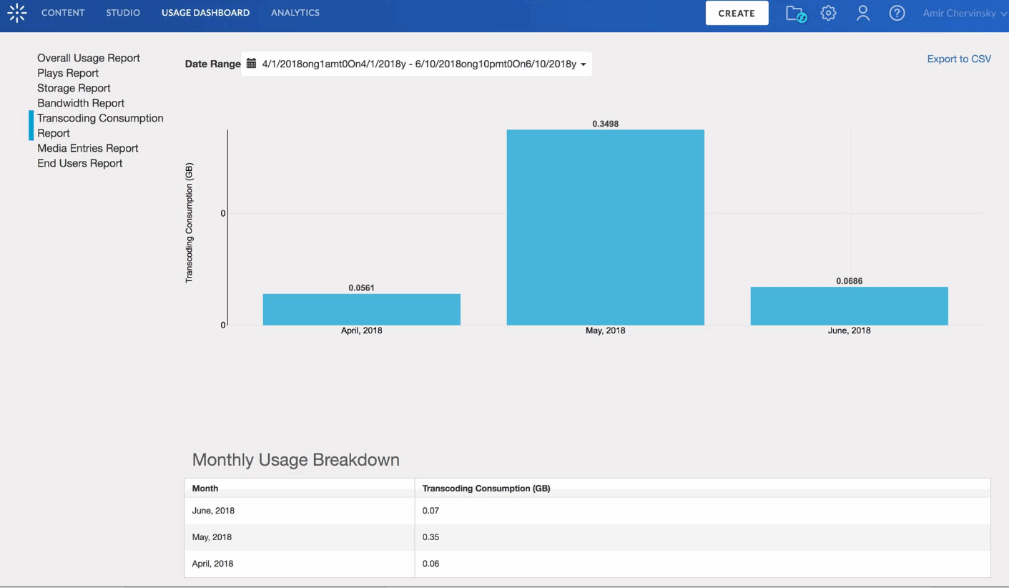
Task: Click the calendar icon in Date Range
Action: coord(251,64)
